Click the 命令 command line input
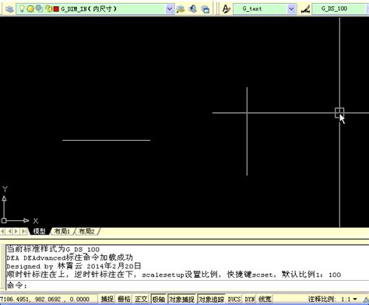The image size is (369, 305). pyautogui.click(x=187, y=286)
